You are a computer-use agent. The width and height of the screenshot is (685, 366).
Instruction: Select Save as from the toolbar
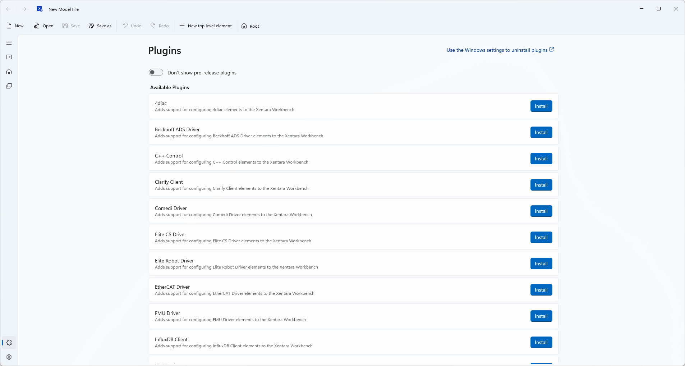100,26
